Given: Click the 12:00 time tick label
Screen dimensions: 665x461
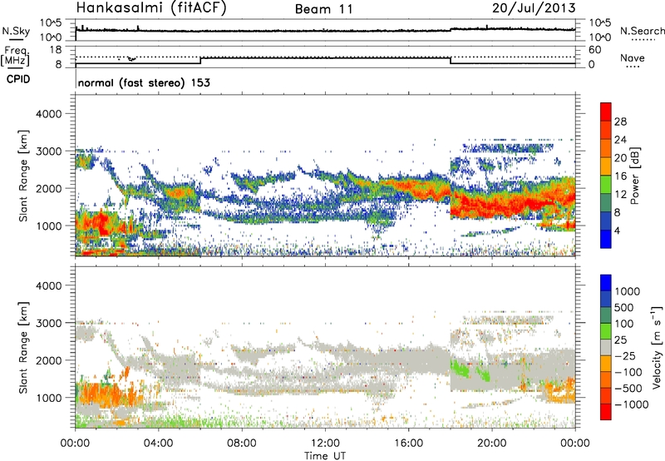Looking at the screenshot, I should pyautogui.click(x=325, y=444).
